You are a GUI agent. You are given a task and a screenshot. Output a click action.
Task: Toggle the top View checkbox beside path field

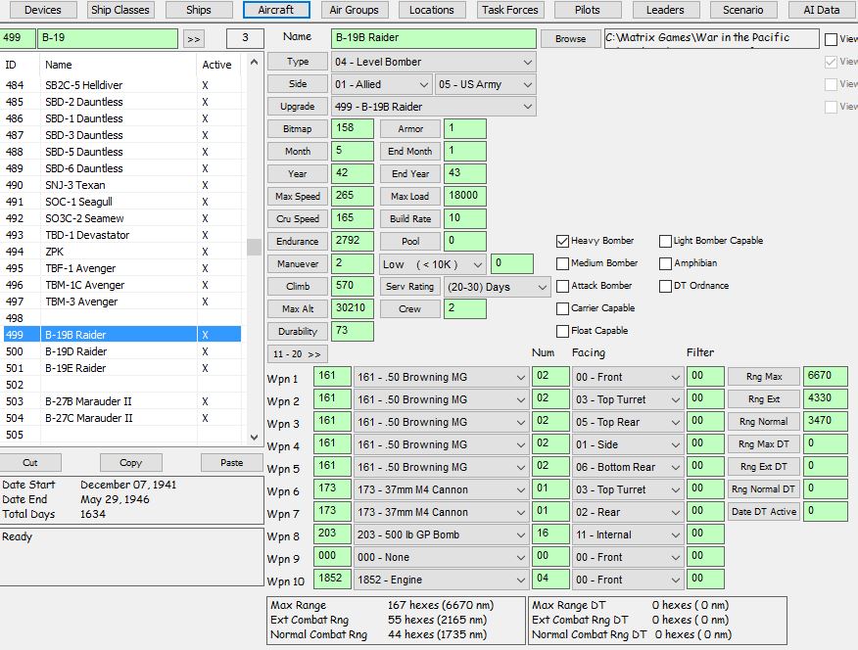click(x=832, y=39)
